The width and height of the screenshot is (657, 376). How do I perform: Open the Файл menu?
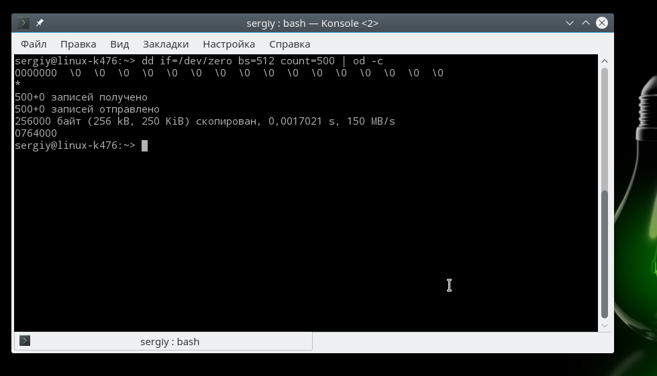[x=34, y=44]
